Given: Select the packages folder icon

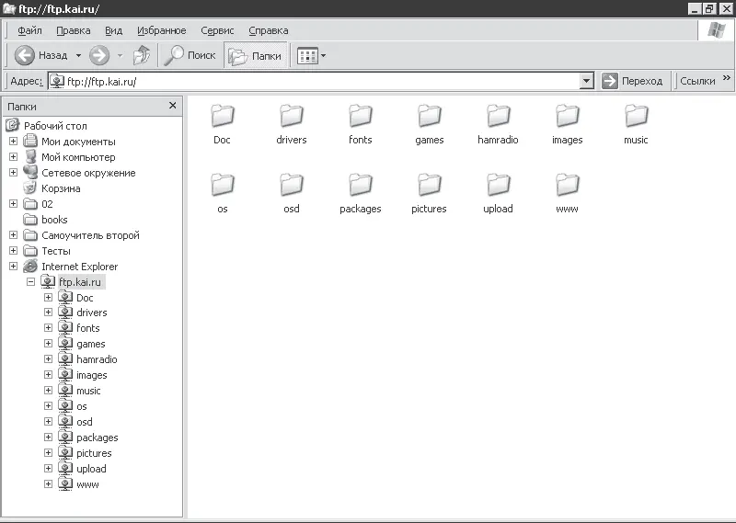Looking at the screenshot, I should [360, 186].
